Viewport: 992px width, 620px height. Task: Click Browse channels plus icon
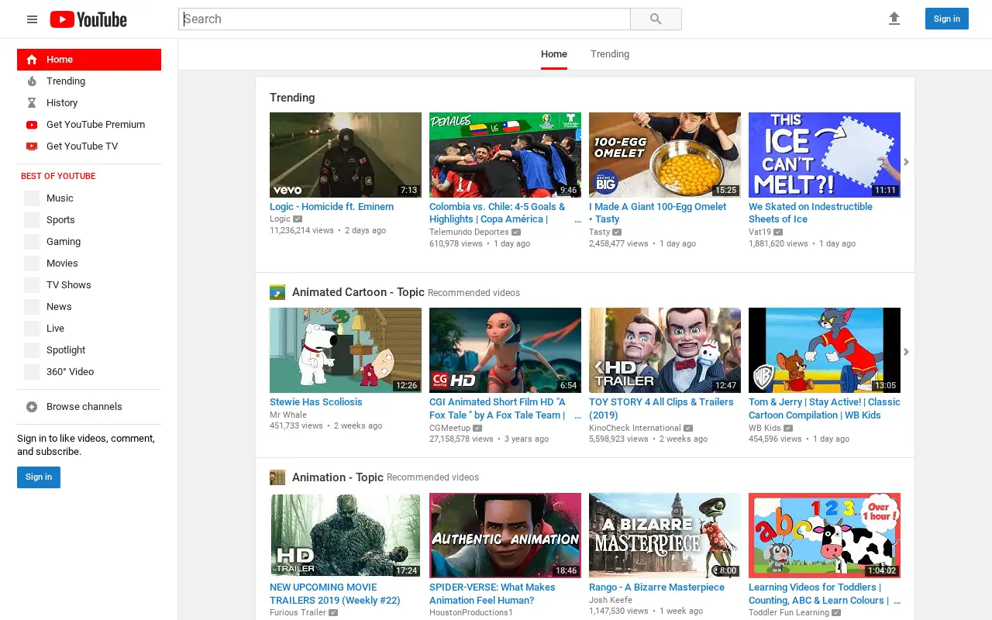pyautogui.click(x=32, y=407)
